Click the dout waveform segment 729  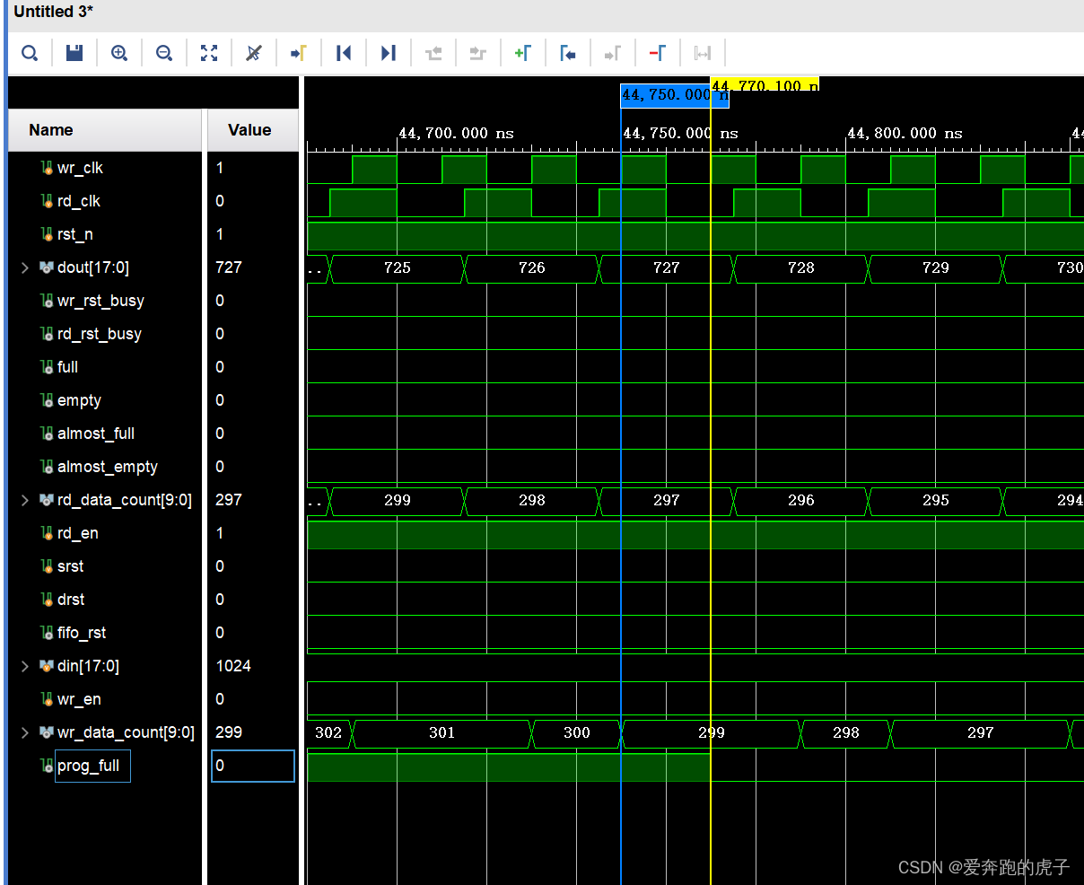coord(936,267)
